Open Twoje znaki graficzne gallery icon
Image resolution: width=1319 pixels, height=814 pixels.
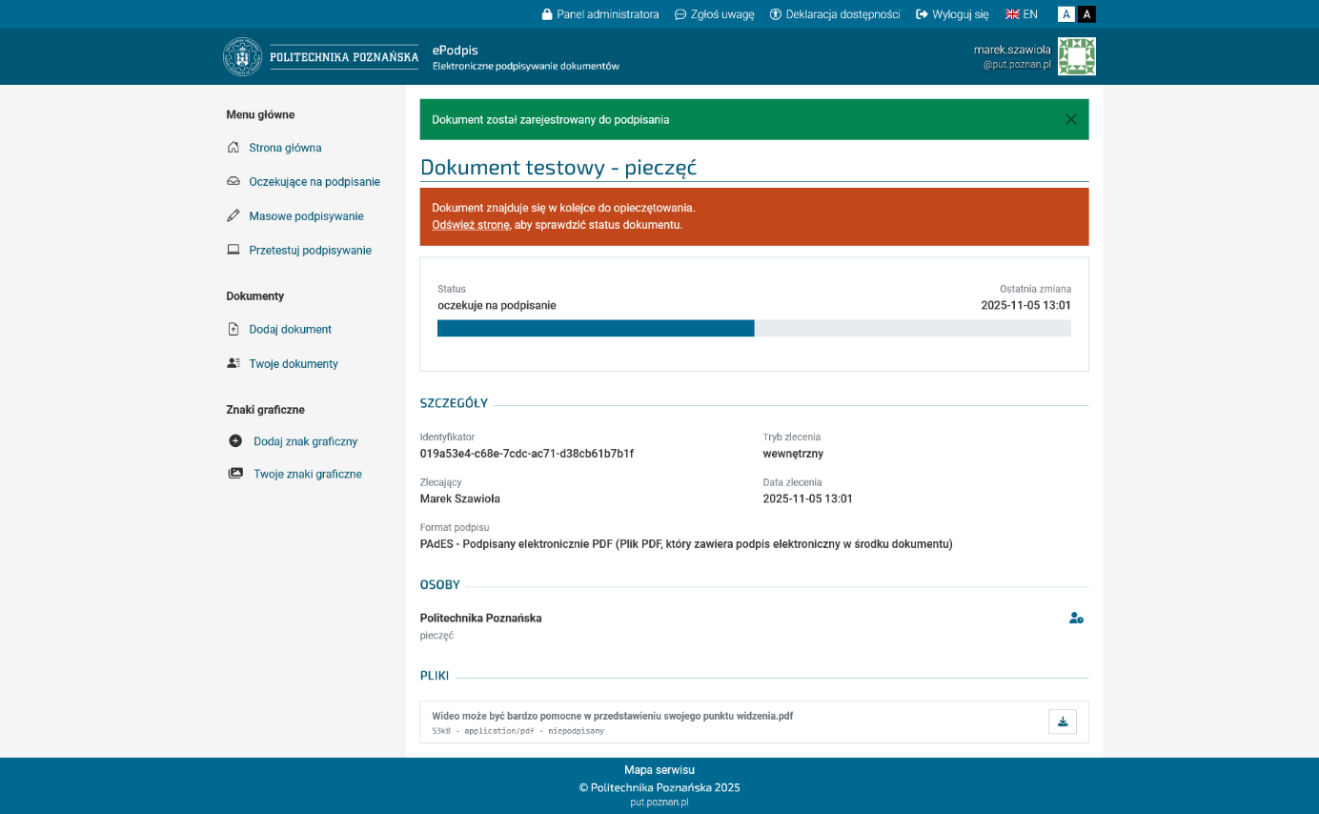[x=235, y=474]
